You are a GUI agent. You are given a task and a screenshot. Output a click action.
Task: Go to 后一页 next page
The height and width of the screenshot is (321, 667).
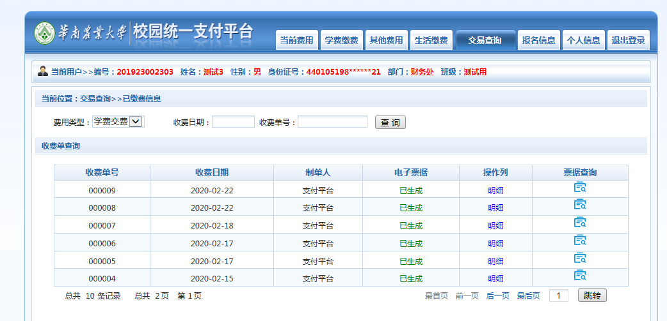click(x=498, y=296)
